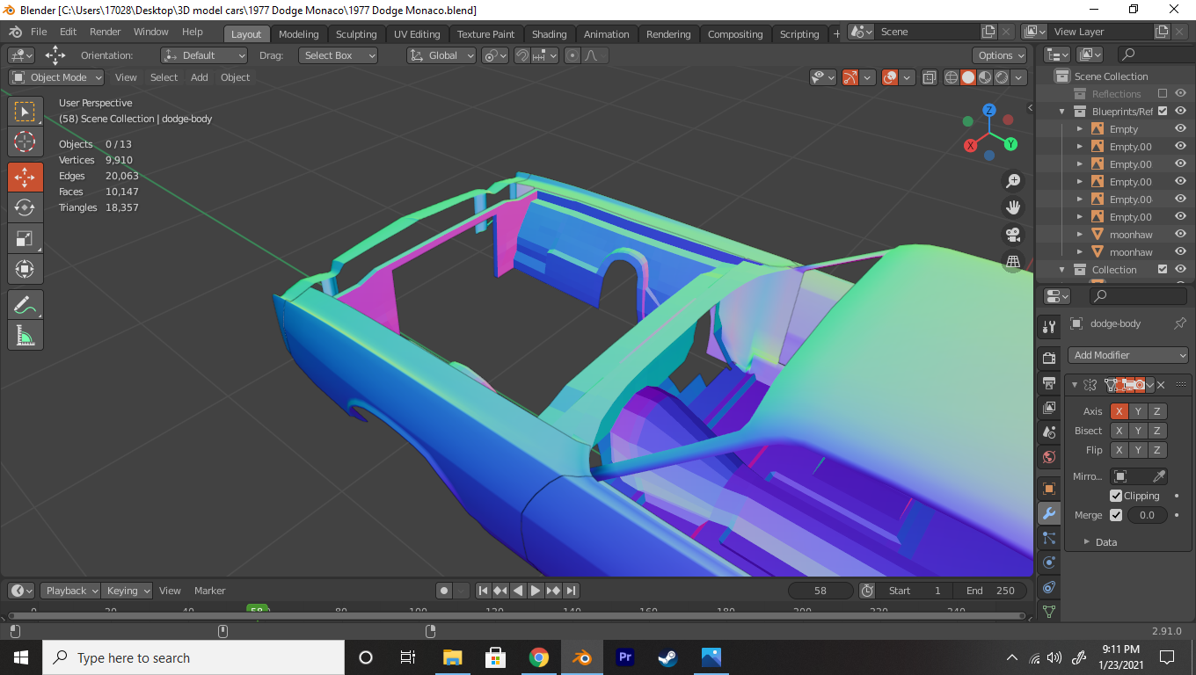Pin the dodge-body properties with the pin icon

1180,323
